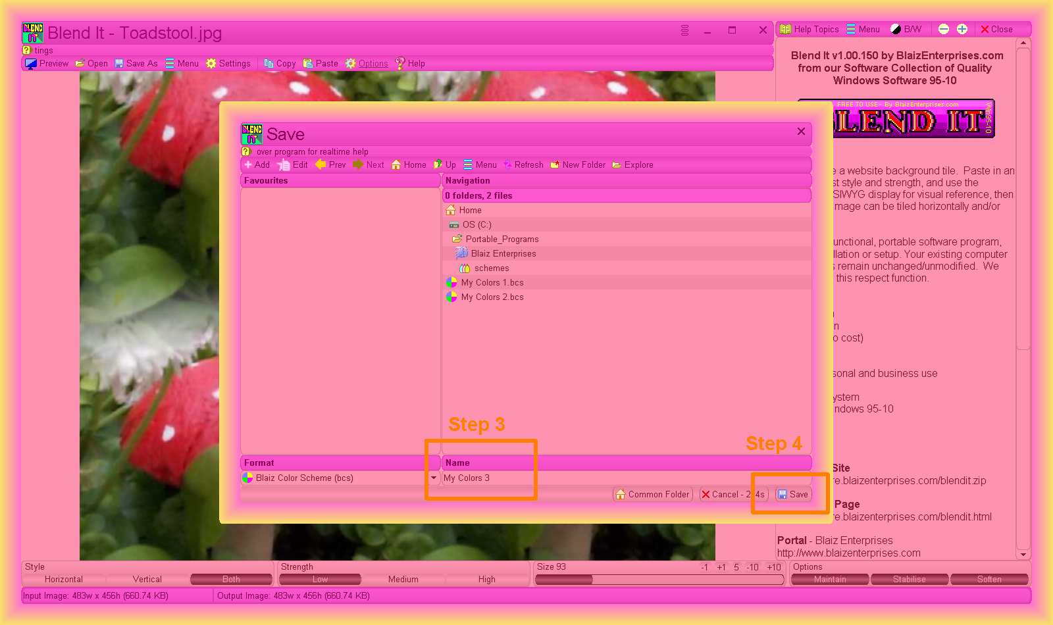Go Up one folder level
This screenshot has width=1053, height=625.
[x=445, y=165]
